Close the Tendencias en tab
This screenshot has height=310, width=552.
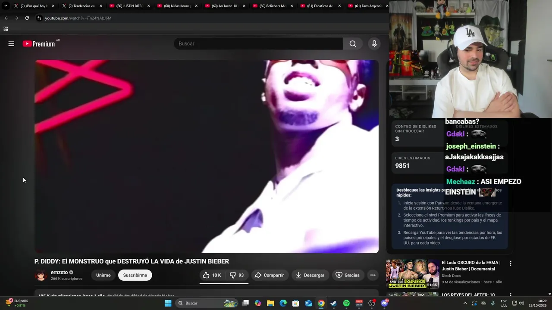pyautogui.click(x=101, y=6)
